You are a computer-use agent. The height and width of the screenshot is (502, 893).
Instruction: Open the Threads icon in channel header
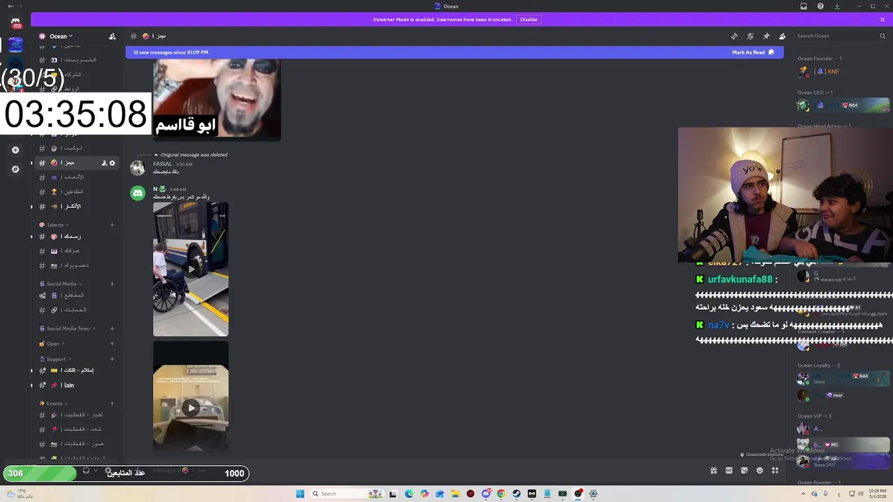coord(734,36)
